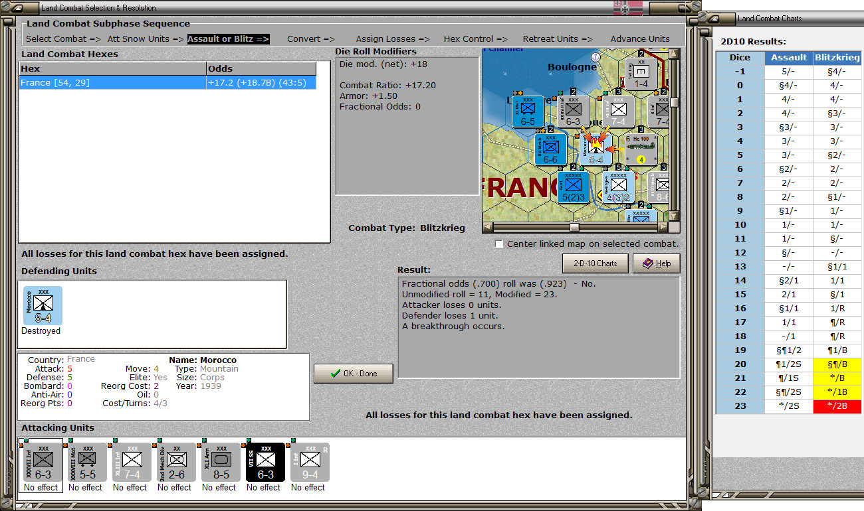Select the destroyed Morocco unit under Defending Units
This screenshot has height=511, width=864.
pos(43,306)
